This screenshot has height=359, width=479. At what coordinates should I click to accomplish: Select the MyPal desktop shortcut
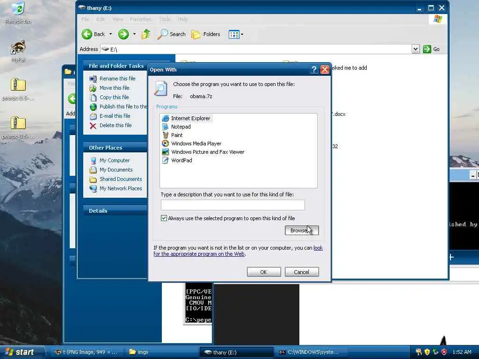coord(18,51)
